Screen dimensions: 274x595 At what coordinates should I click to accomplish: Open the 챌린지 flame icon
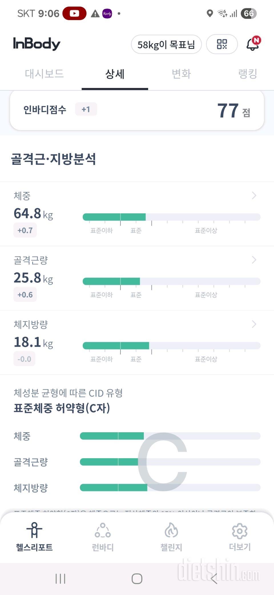point(171,530)
